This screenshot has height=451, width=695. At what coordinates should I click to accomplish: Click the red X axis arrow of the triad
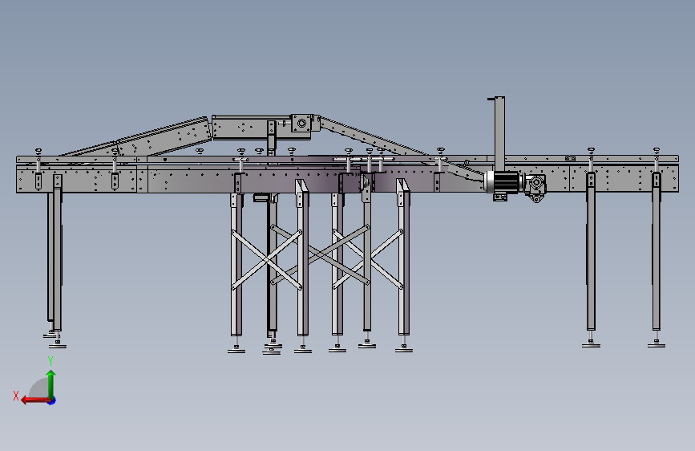coord(35,400)
